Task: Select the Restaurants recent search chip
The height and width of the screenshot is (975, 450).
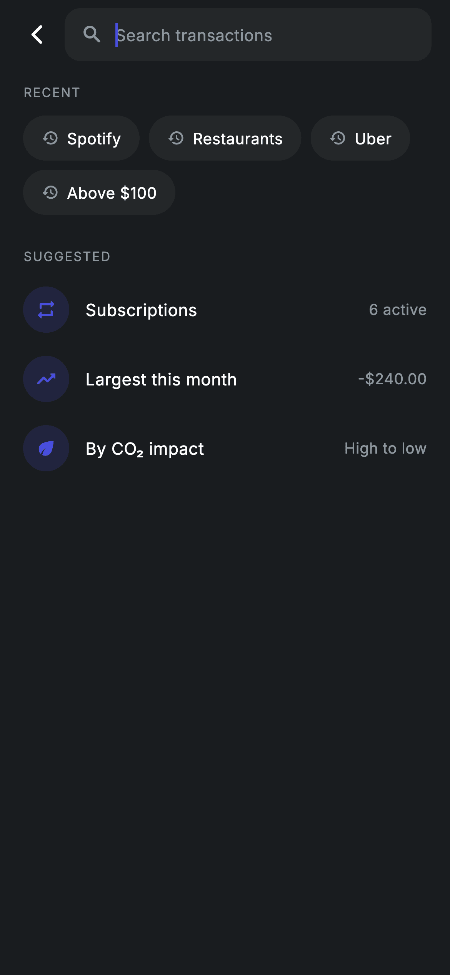Action: point(225,138)
